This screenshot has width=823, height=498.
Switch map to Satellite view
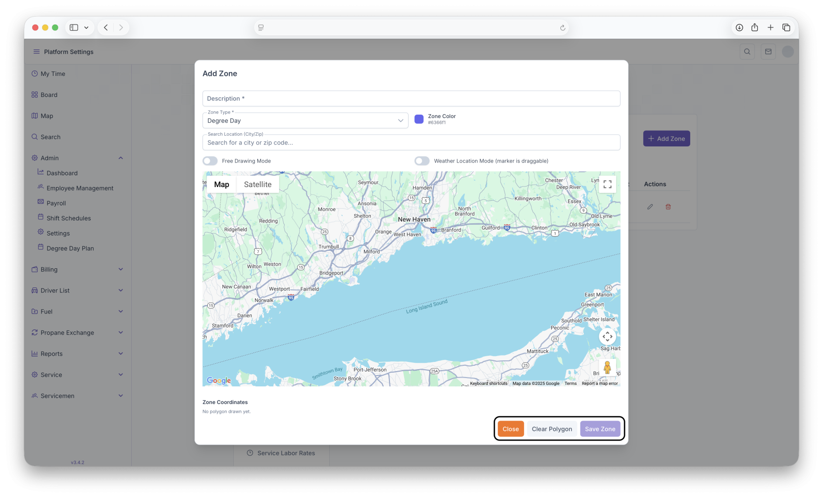[258, 185]
